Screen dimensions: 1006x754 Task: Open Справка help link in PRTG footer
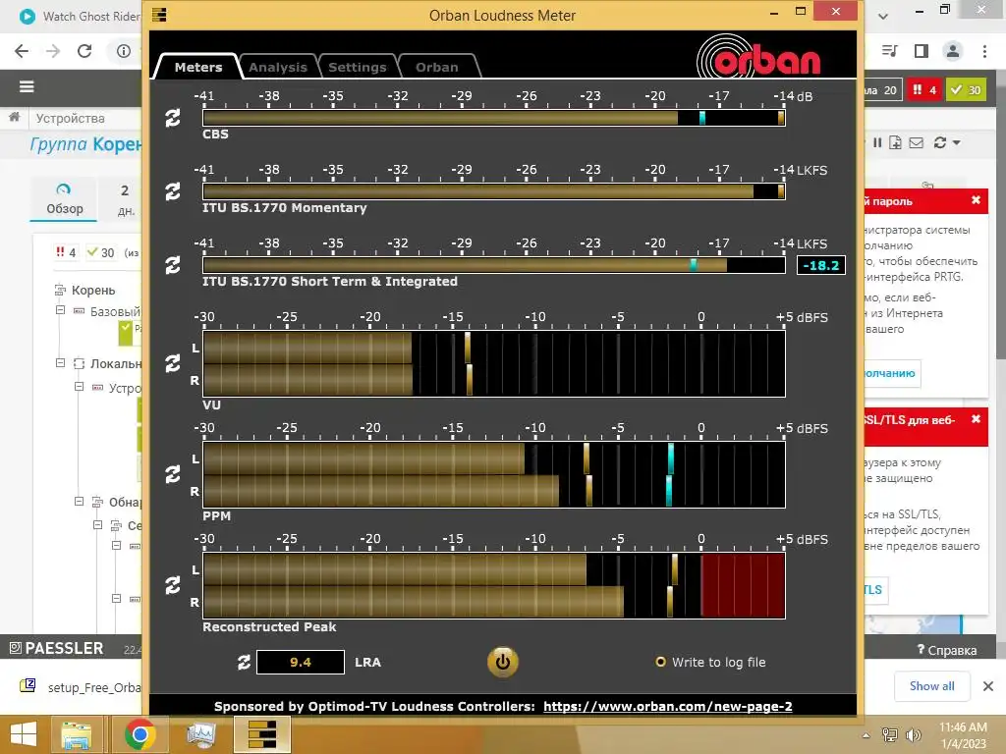pyautogui.click(x=947, y=650)
